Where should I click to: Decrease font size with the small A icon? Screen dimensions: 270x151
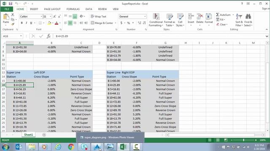59,16
